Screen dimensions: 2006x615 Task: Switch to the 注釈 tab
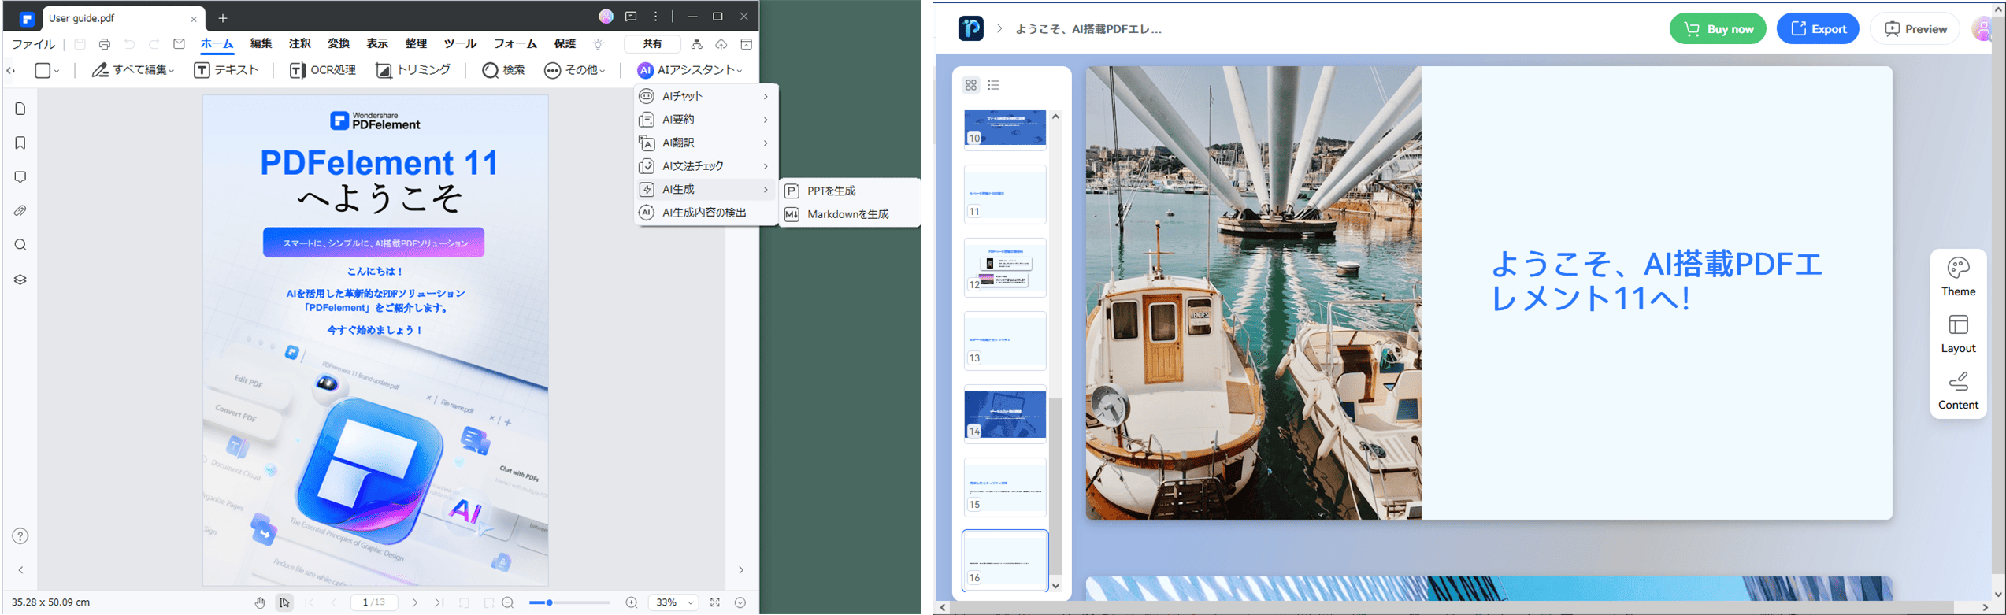300,44
